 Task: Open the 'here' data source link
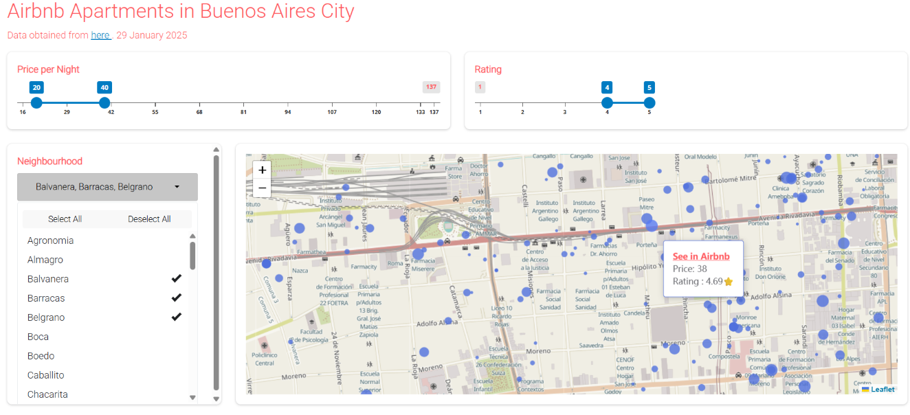coord(100,35)
